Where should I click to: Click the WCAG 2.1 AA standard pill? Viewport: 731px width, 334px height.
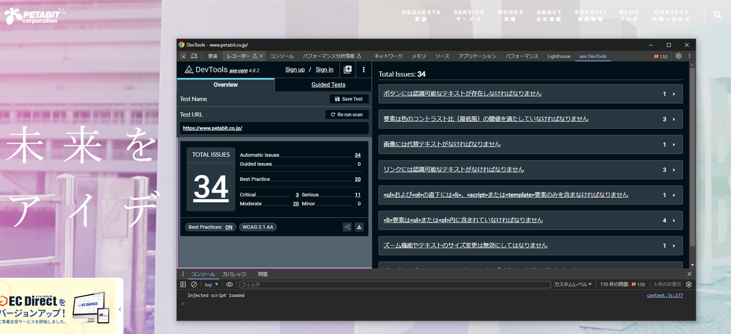coord(258,227)
